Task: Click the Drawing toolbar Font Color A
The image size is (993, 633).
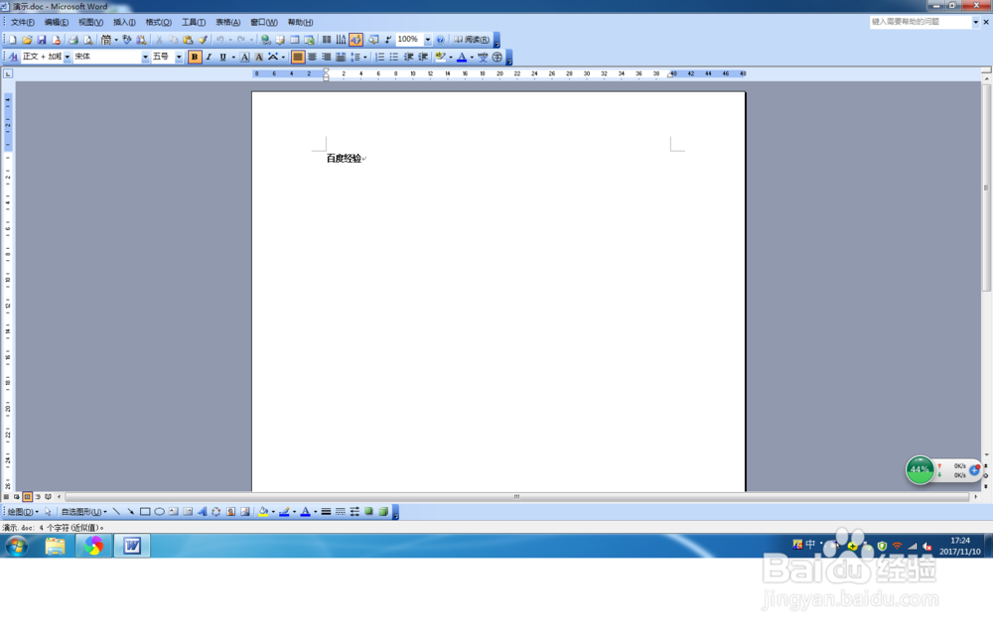Action: tap(305, 512)
